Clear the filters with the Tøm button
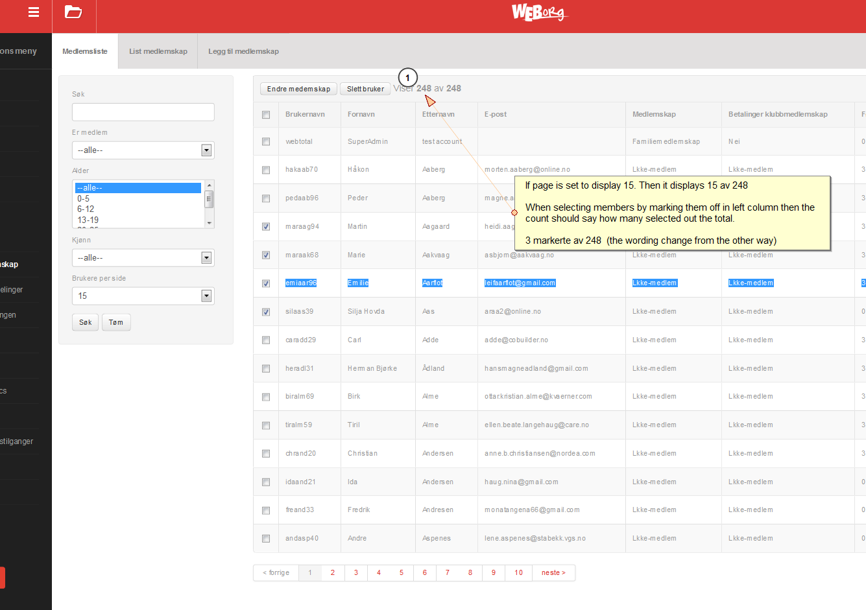Viewport: 866px width, 610px height. click(x=116, y=322)
